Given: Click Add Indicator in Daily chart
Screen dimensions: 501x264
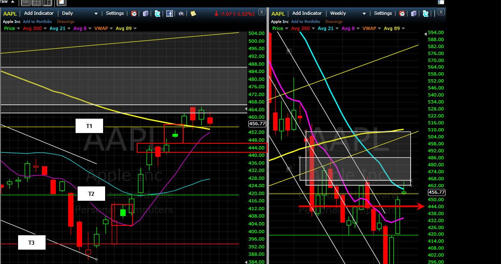Looking at the screenshot, I should [39, 14].
